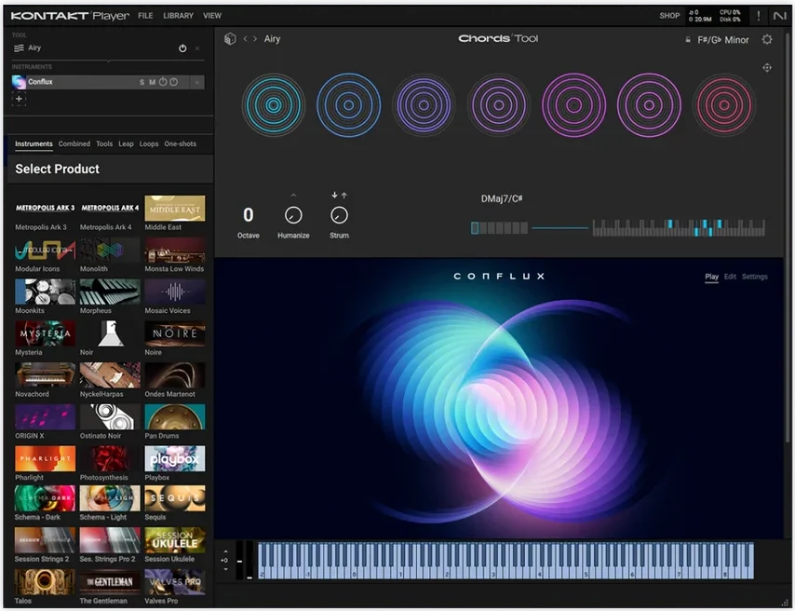This screenshot has width=795, height=611.
Task: Open the notification exclamation icon
Action: coord(759,16)
